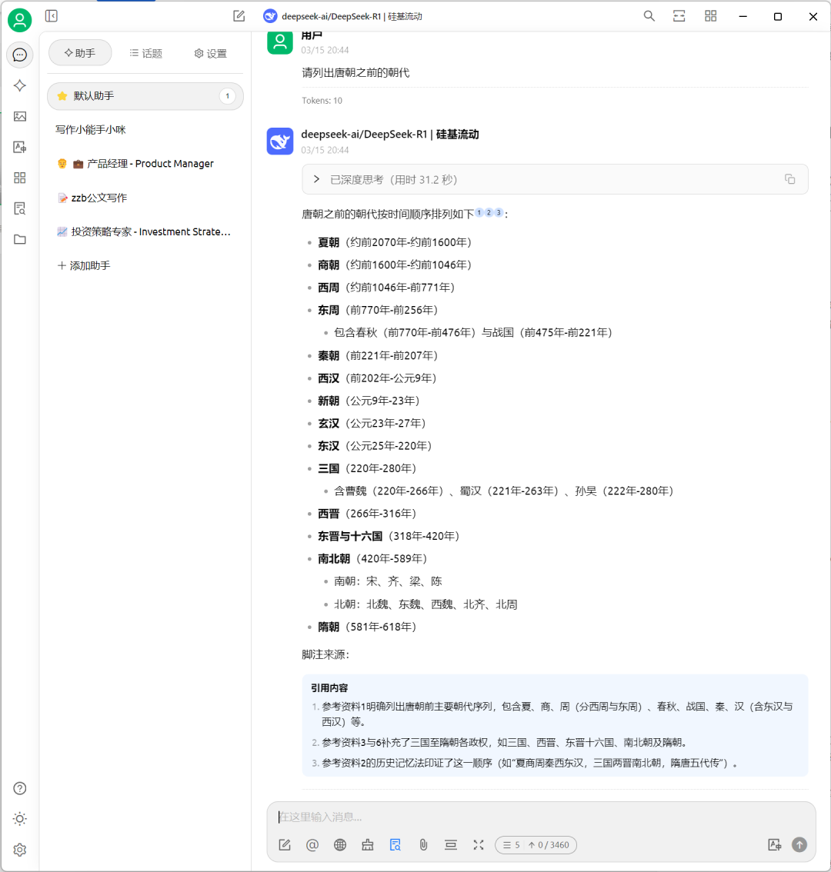Image resolution: width=831 pixels, height=872 pixels.
Task: Switch to the 设置 tab
Action: [x=209, y=53]
